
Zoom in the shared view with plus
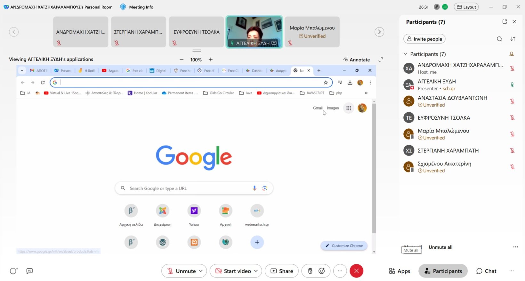coord(211,60)
